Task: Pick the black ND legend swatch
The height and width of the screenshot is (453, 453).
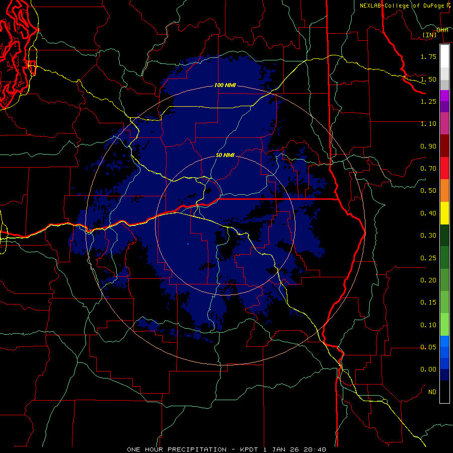Action: (444, 392)
